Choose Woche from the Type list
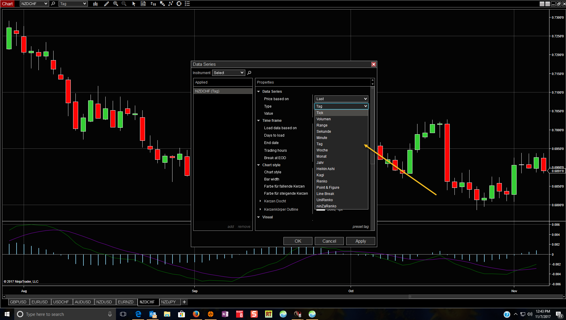This screenshot has height=320, width=566. (x=341, y=150)
